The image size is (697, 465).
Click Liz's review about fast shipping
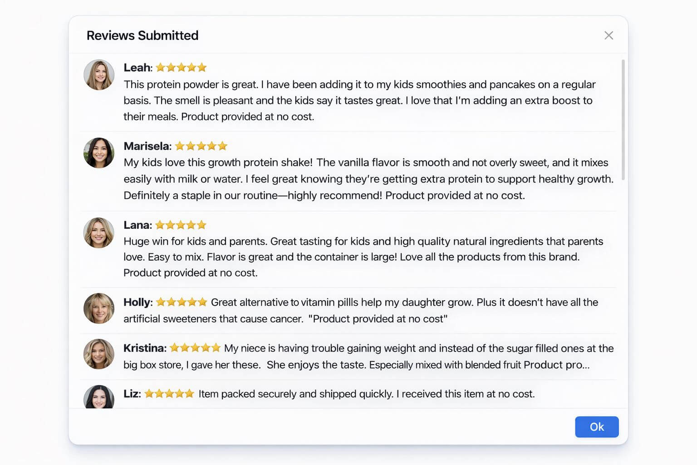coord(366,394)
